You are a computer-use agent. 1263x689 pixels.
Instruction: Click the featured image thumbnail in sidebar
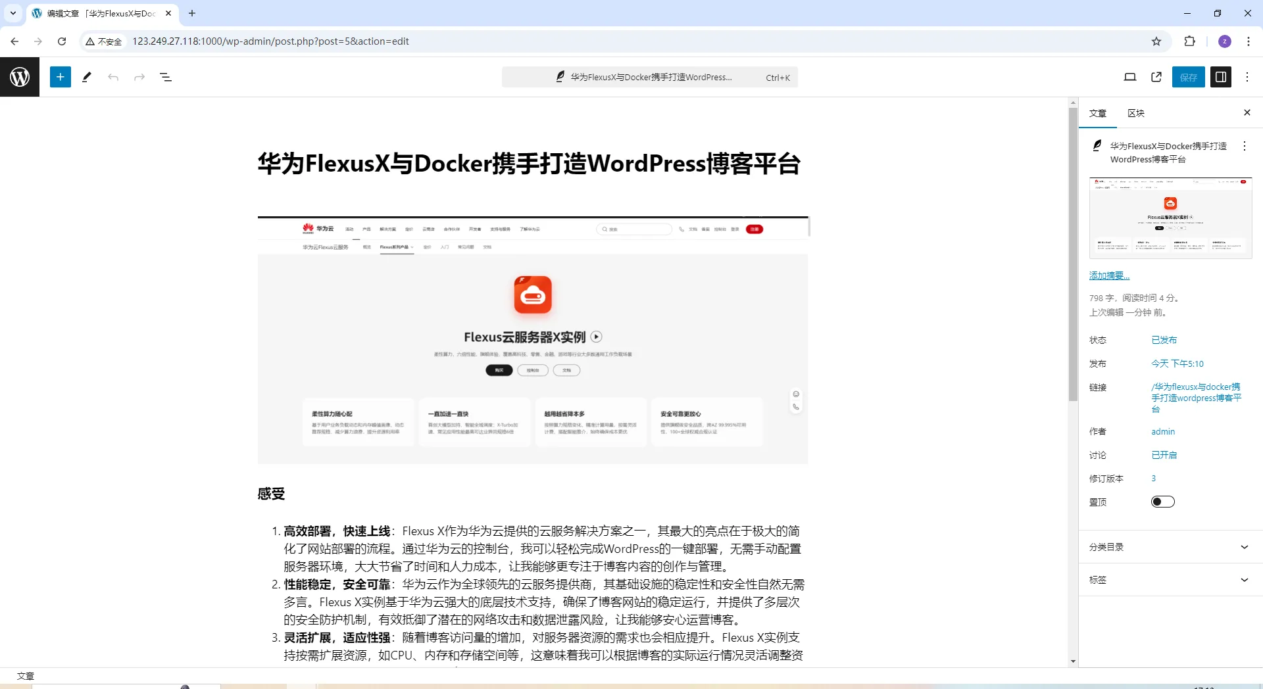point(1171,218)
